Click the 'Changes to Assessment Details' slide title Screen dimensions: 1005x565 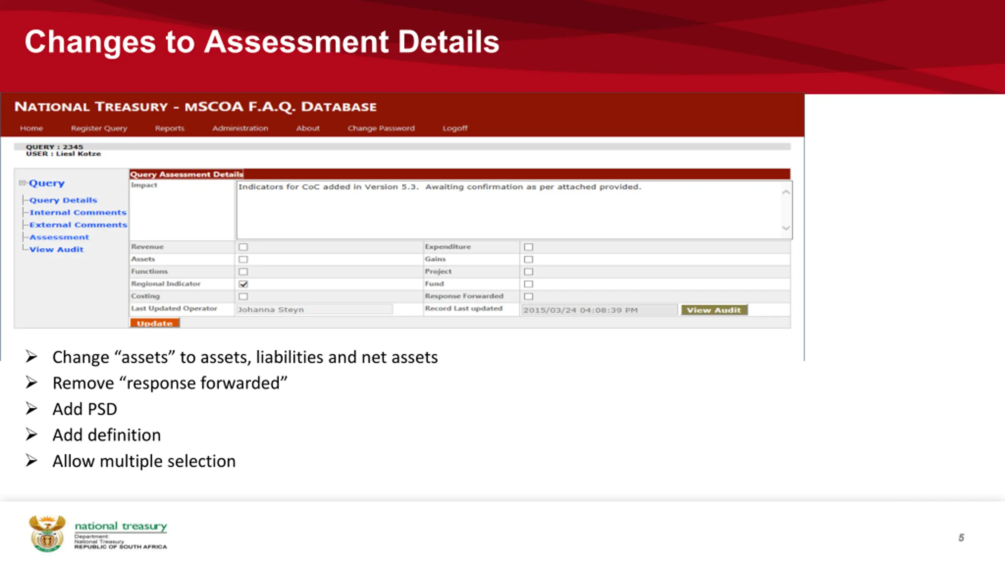click(262, 42)
